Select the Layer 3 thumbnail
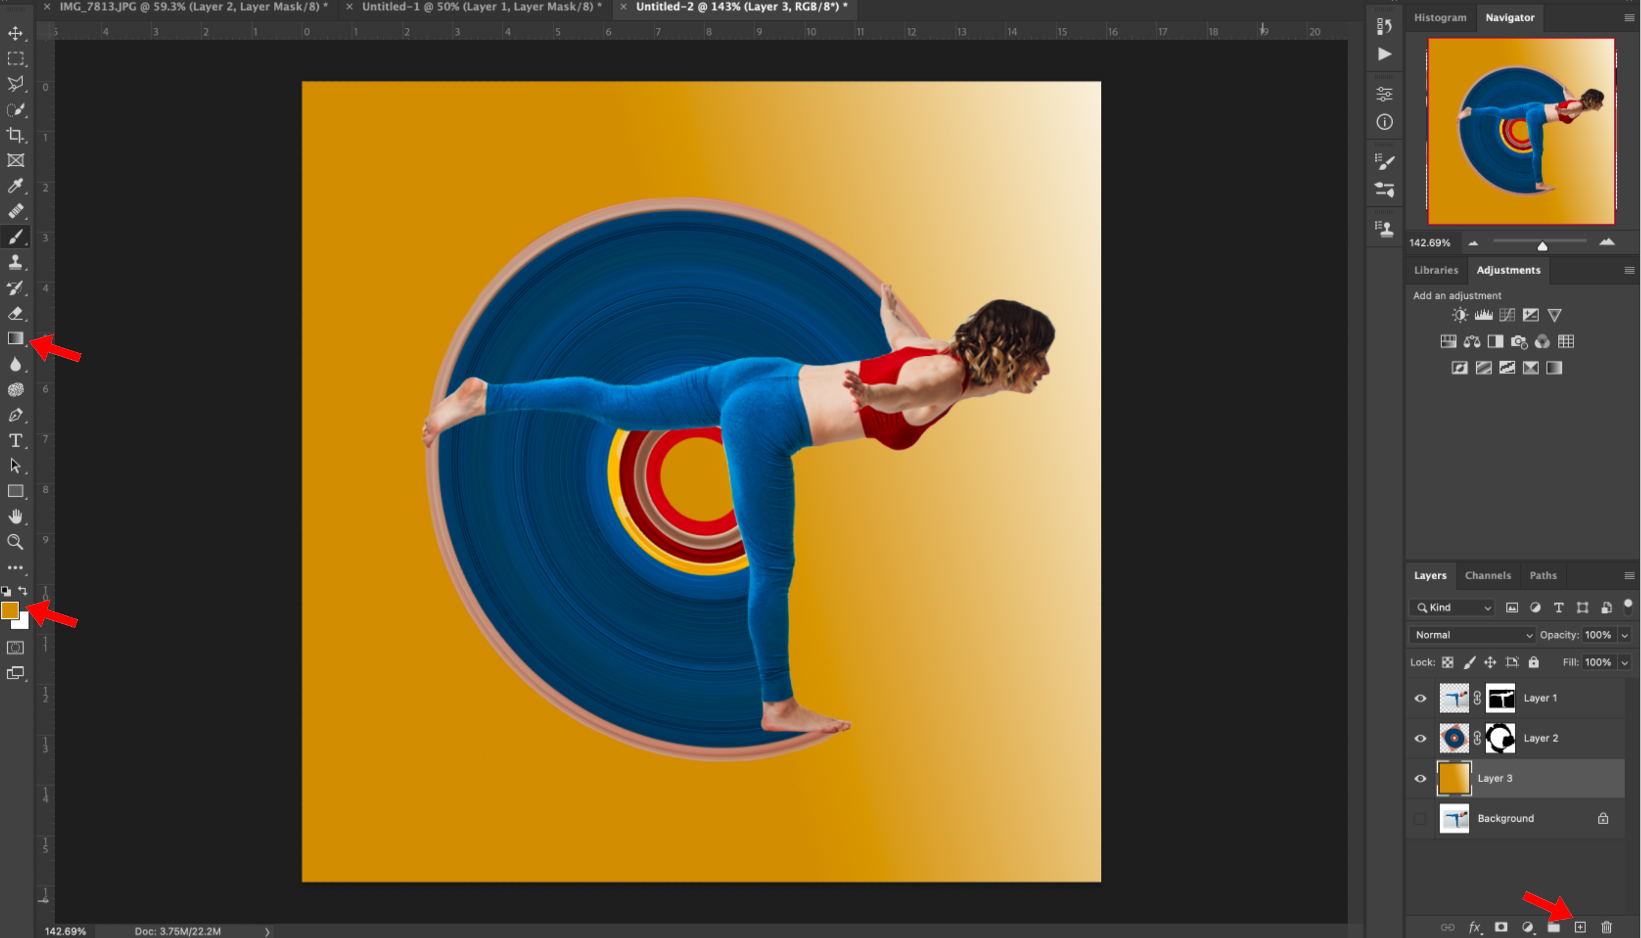Viewport: 1641px width, 938px height. tap(1454, 779)
